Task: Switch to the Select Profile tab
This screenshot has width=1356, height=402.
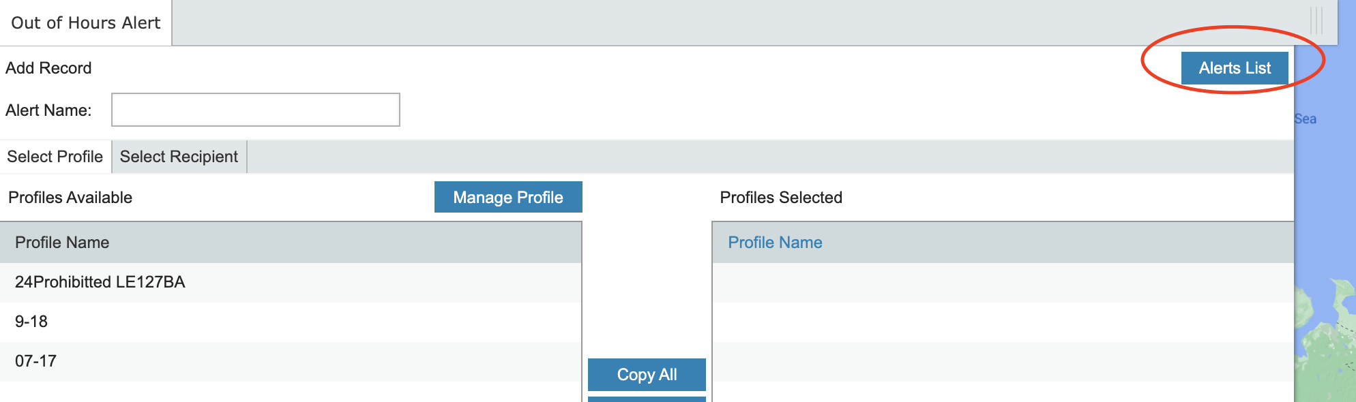Action: click(x=55, y=157)
